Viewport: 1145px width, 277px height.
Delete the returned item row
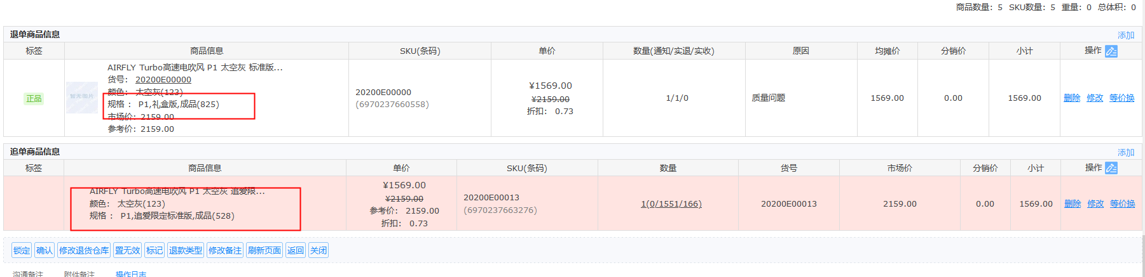coord(1072,98)
